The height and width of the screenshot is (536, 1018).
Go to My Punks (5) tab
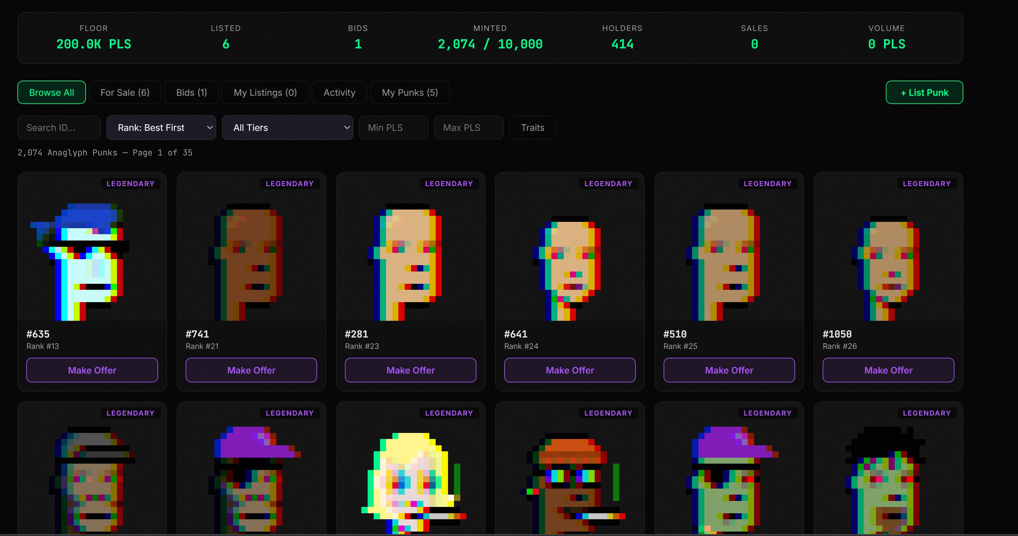(410, 92)
